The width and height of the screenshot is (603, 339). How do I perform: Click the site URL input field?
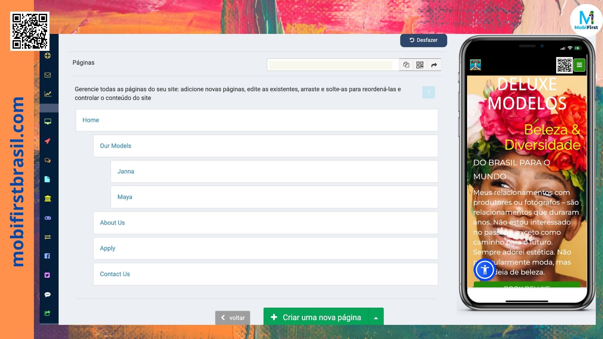(331, 65)
